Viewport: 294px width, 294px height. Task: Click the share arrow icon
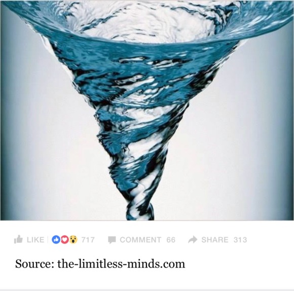point(193,240)
